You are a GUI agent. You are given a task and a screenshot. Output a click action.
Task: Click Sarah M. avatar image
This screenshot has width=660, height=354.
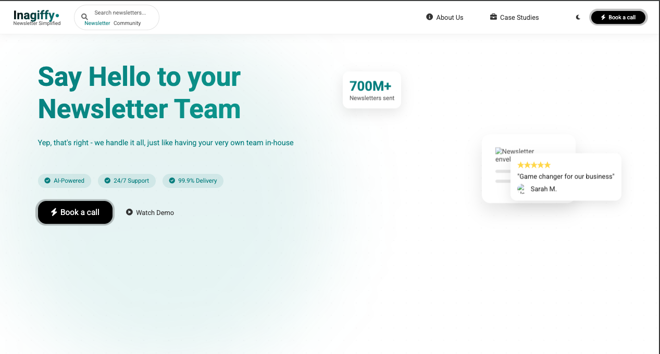(521, 188)
